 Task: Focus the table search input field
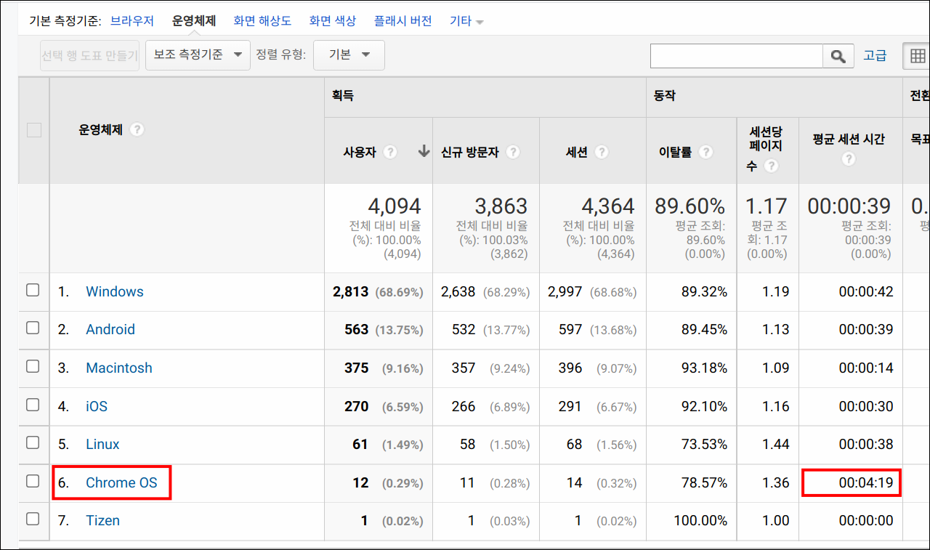click(x=736, y=56)
